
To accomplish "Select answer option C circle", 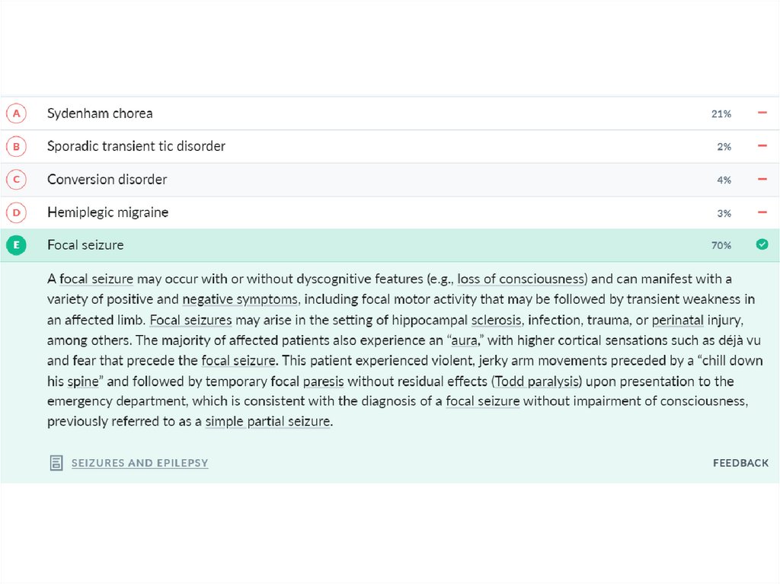I will coord(15,180).
